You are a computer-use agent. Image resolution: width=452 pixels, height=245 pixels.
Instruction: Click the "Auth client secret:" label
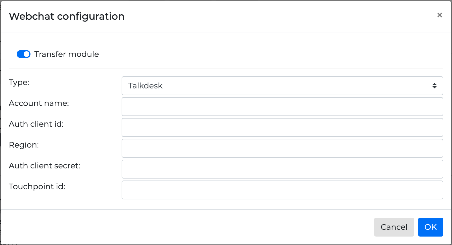(x=45, y=166)
